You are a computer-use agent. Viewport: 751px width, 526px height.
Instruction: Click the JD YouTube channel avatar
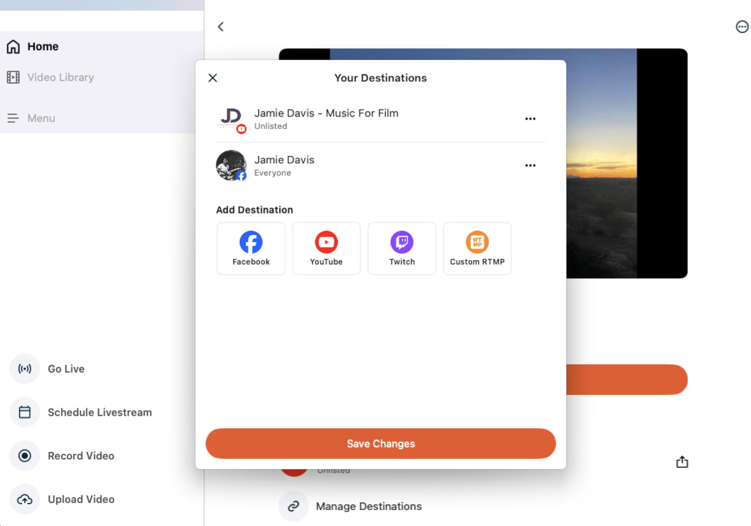coord(231,119)
